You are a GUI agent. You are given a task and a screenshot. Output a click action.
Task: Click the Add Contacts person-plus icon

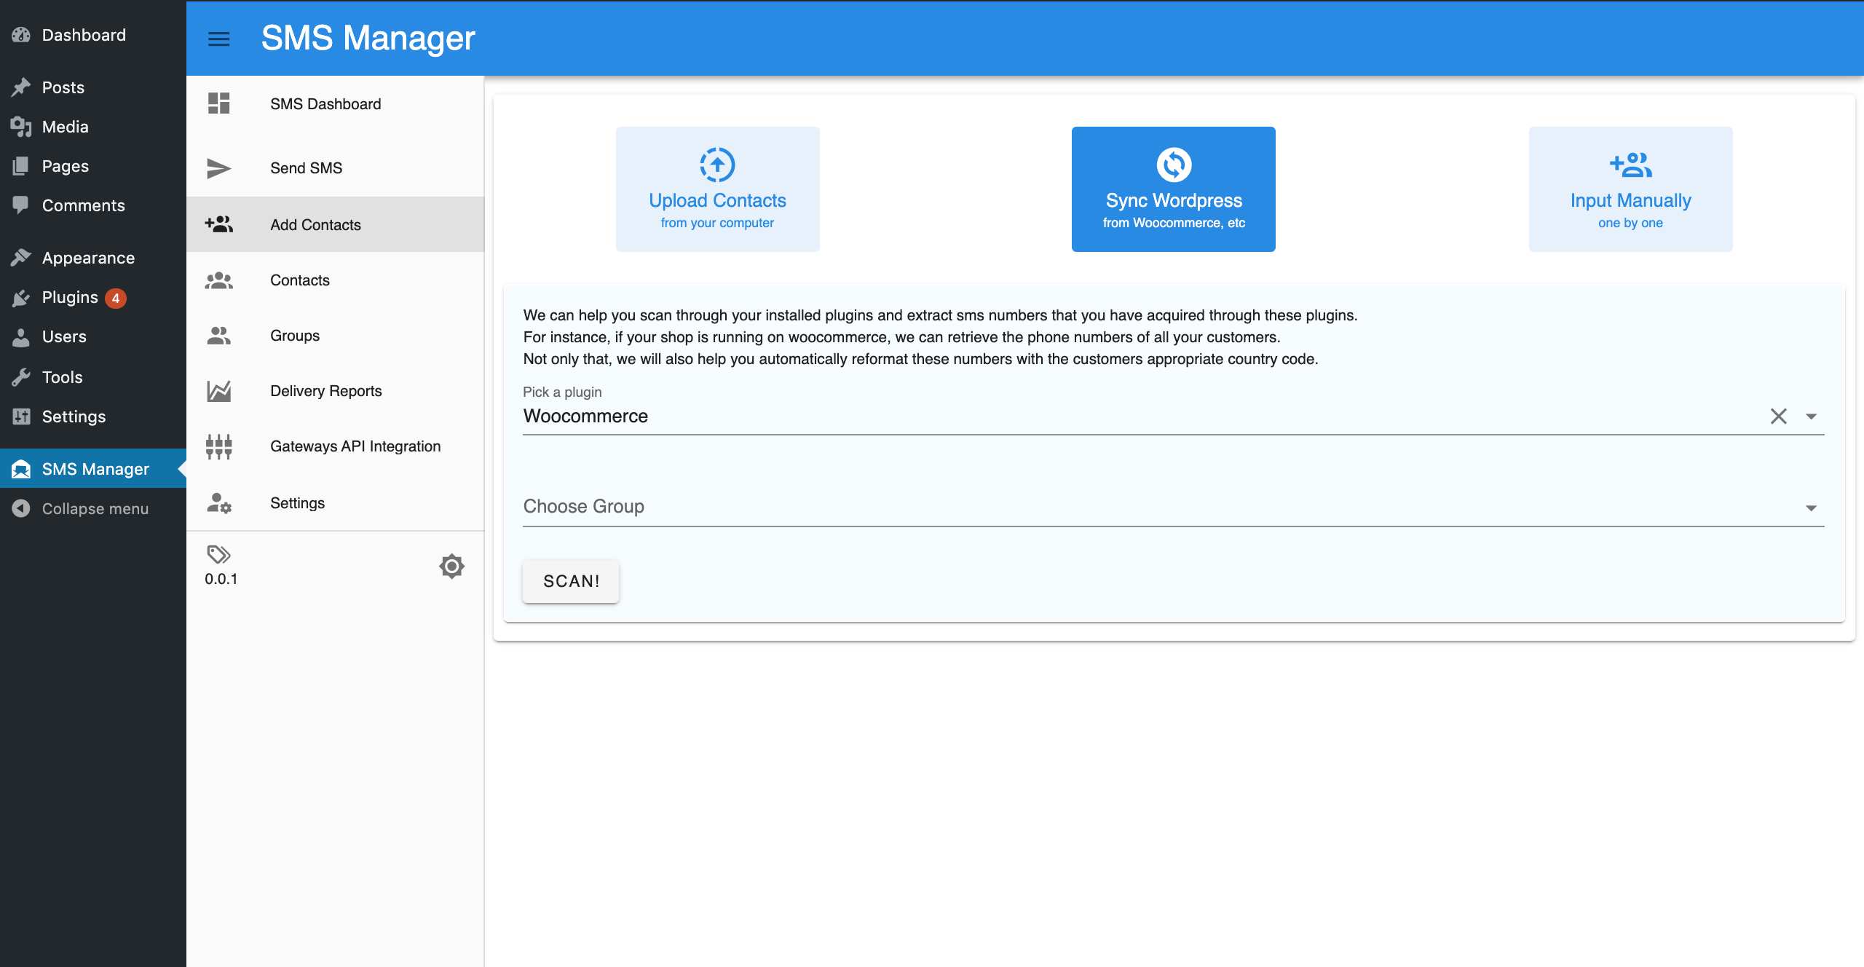(x=218, y=224)
